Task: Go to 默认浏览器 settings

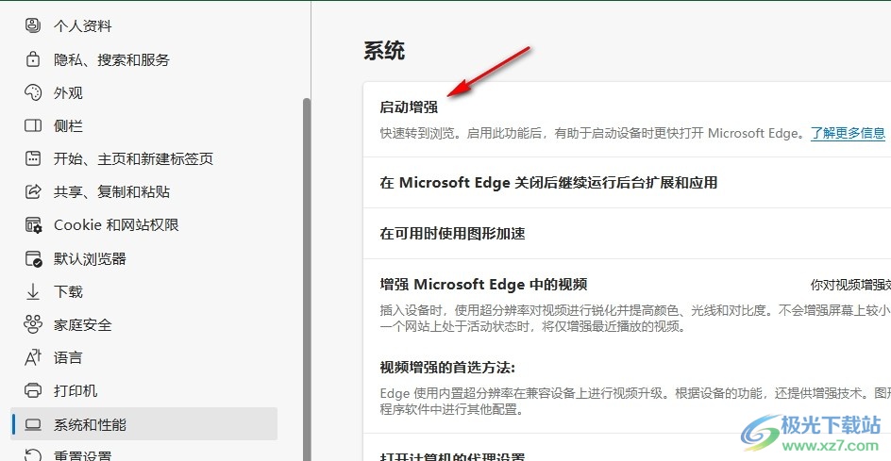Action: pos(90,258)
